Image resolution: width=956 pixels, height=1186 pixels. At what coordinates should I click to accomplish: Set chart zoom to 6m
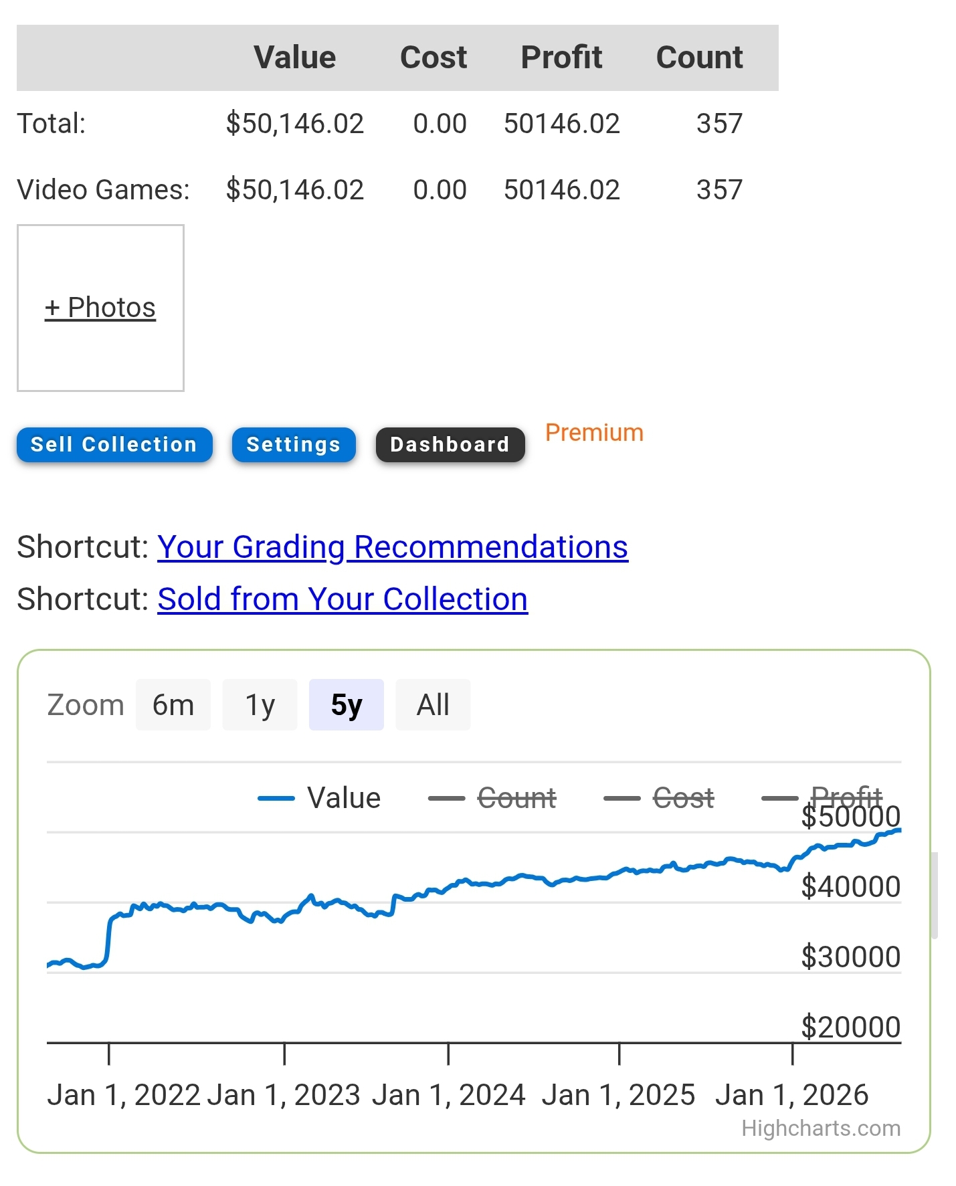pyautogui.click(x=173, y=704)
